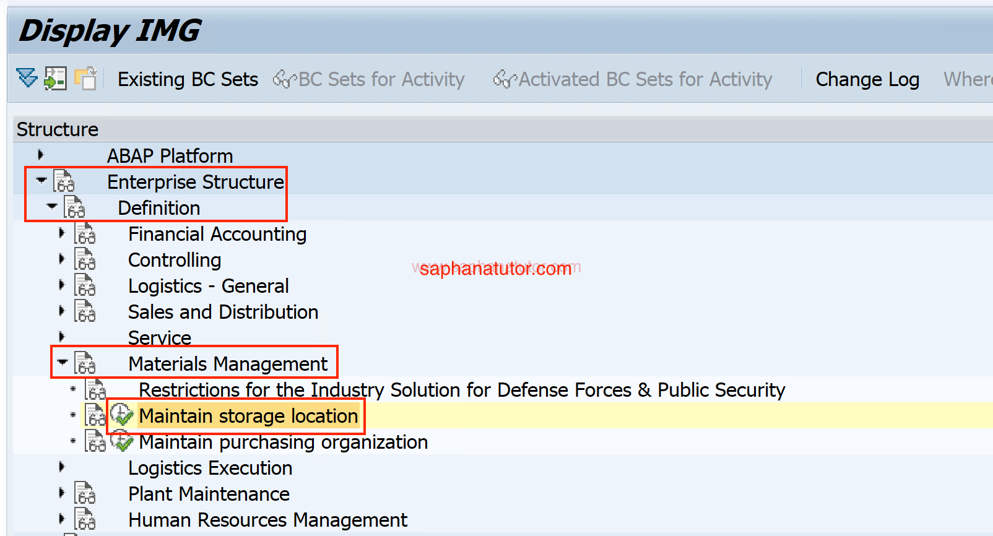Open documentation icon for Maintain storage location
Screen dimensions: 993x536
(95, 415)
